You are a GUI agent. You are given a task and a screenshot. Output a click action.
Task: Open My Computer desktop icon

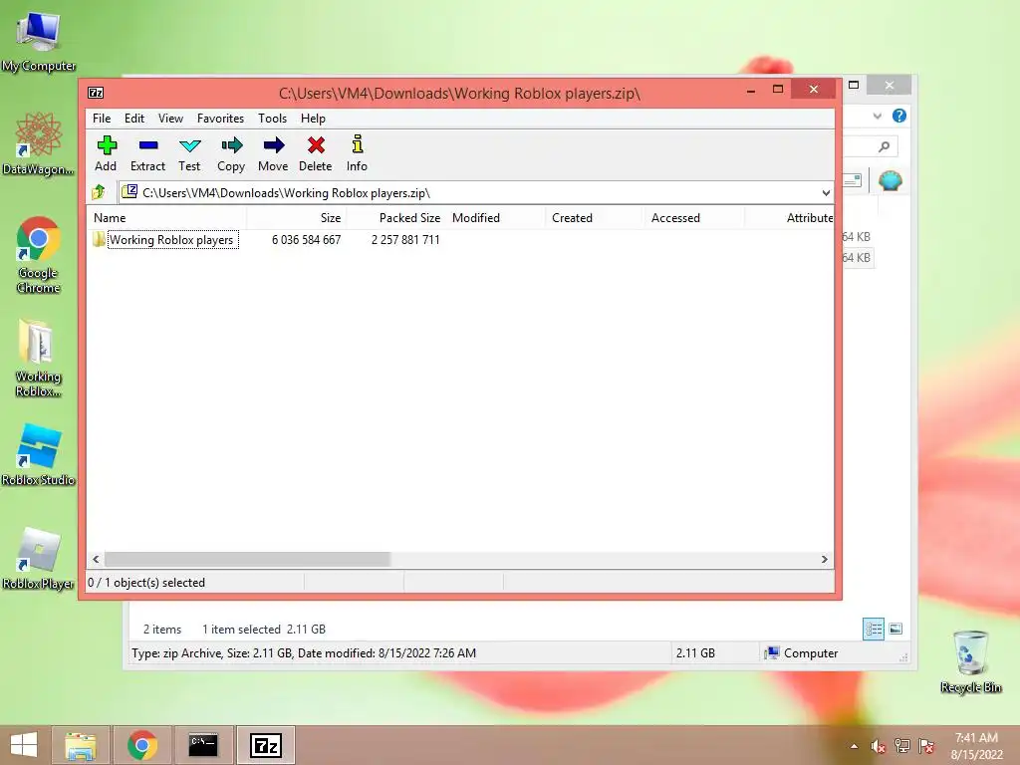(x=39, y=41)
